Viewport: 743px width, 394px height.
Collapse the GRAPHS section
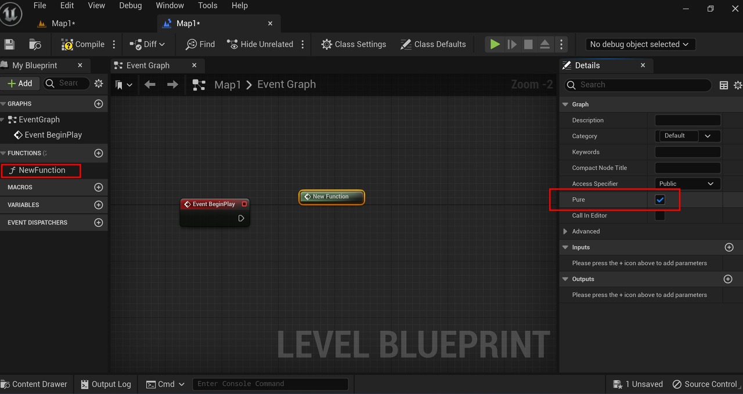click(x=3, y=104)
